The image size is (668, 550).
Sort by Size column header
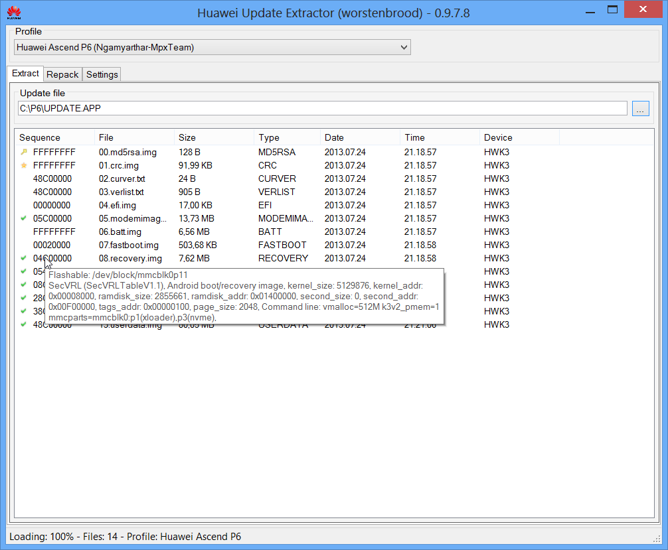(x=214, y=137)
